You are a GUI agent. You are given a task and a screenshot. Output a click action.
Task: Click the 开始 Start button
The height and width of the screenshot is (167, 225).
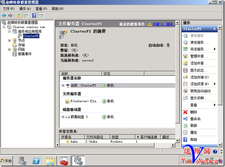[x=6, y=161]
